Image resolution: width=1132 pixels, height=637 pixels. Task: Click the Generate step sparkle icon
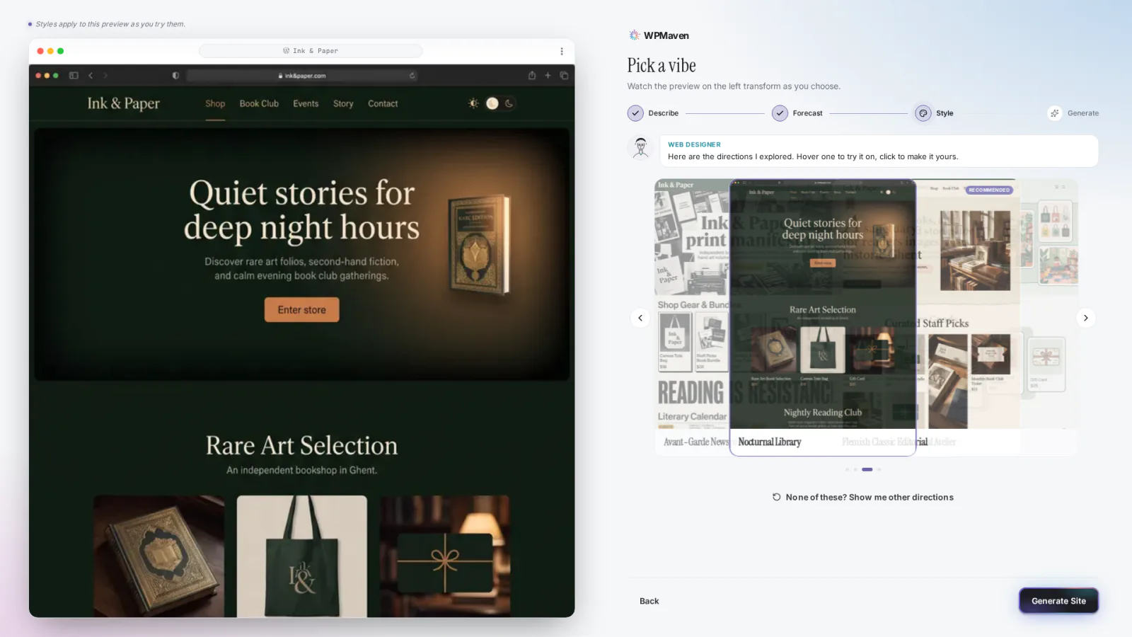pos(1055,113)
